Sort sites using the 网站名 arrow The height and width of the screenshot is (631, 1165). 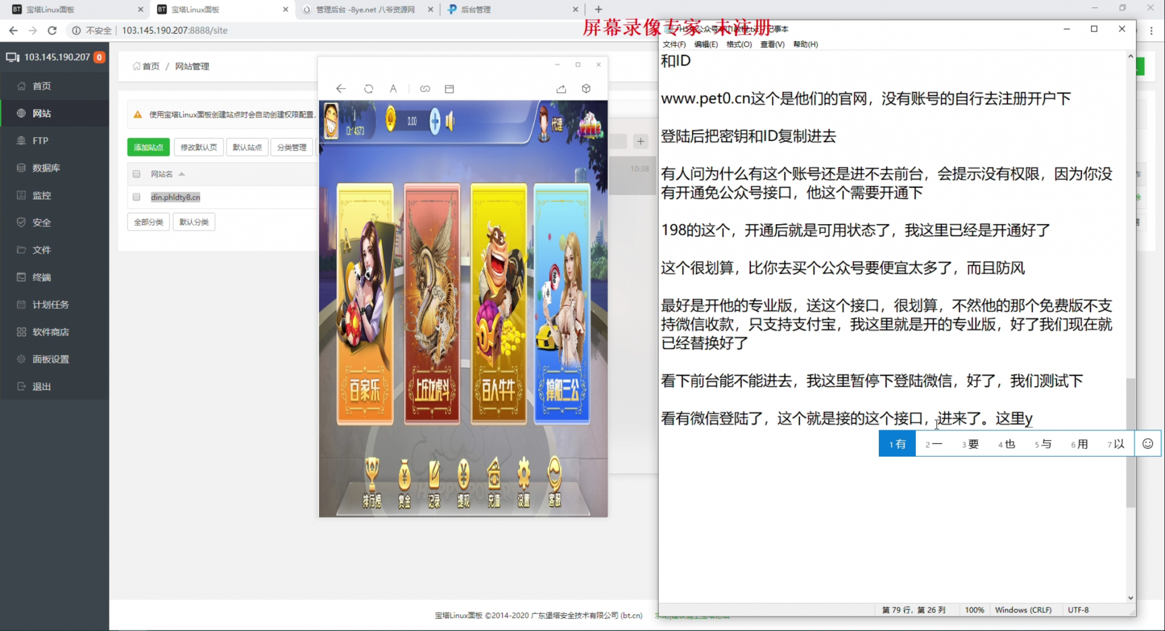point(181,174)
